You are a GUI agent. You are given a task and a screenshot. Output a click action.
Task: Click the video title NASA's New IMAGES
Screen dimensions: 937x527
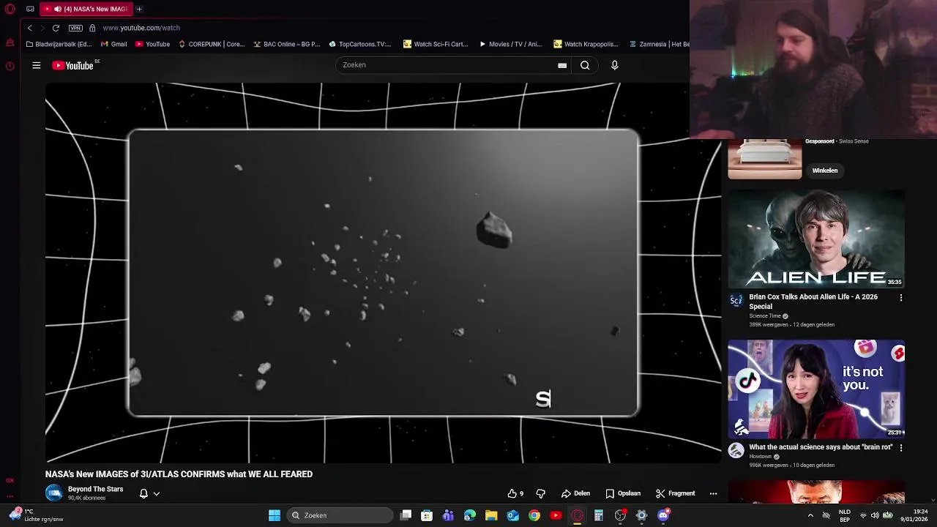[x=179, y=474]
